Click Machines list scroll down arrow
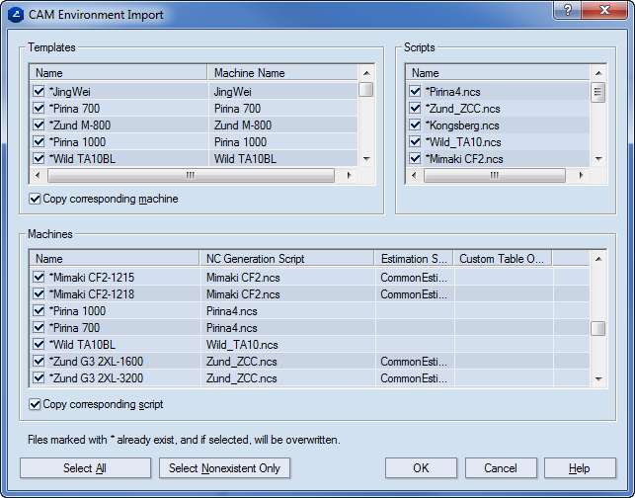The height and width of the screenshot is (498, 635). [x=598, y=379]
